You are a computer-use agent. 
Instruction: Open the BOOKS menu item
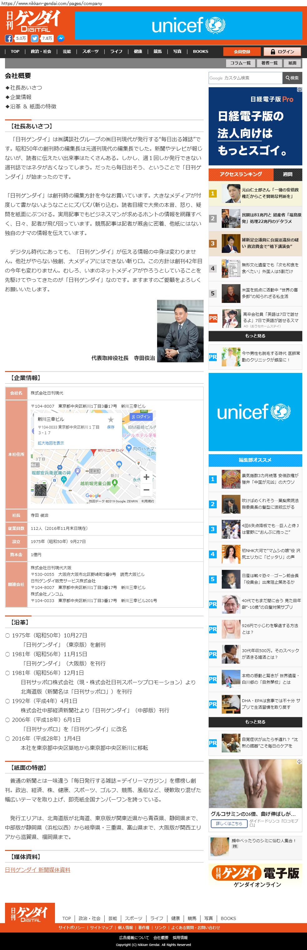(201, 51)
